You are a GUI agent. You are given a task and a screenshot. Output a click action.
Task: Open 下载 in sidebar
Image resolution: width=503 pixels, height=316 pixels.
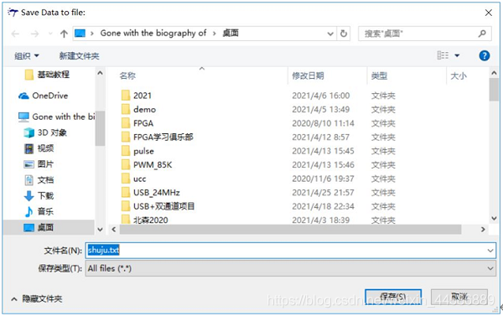click(39, 195)
